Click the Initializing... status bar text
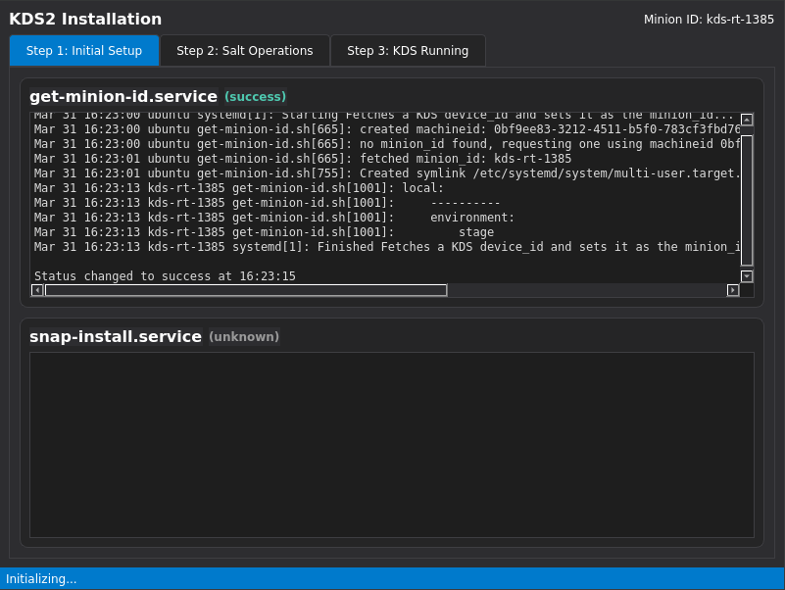The image size is (785, 590). click(x=41, y=579)
